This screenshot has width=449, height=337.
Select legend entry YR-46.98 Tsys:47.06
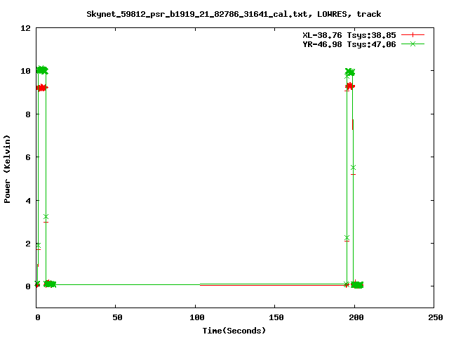pyautogui.click(x=349, y=44)
